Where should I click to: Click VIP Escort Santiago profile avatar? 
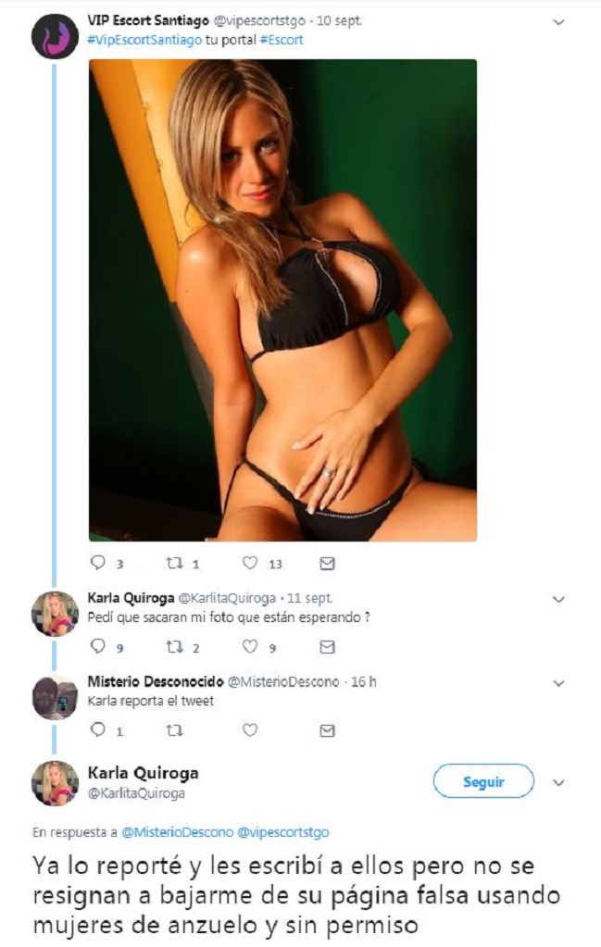(x=55, y=37)
